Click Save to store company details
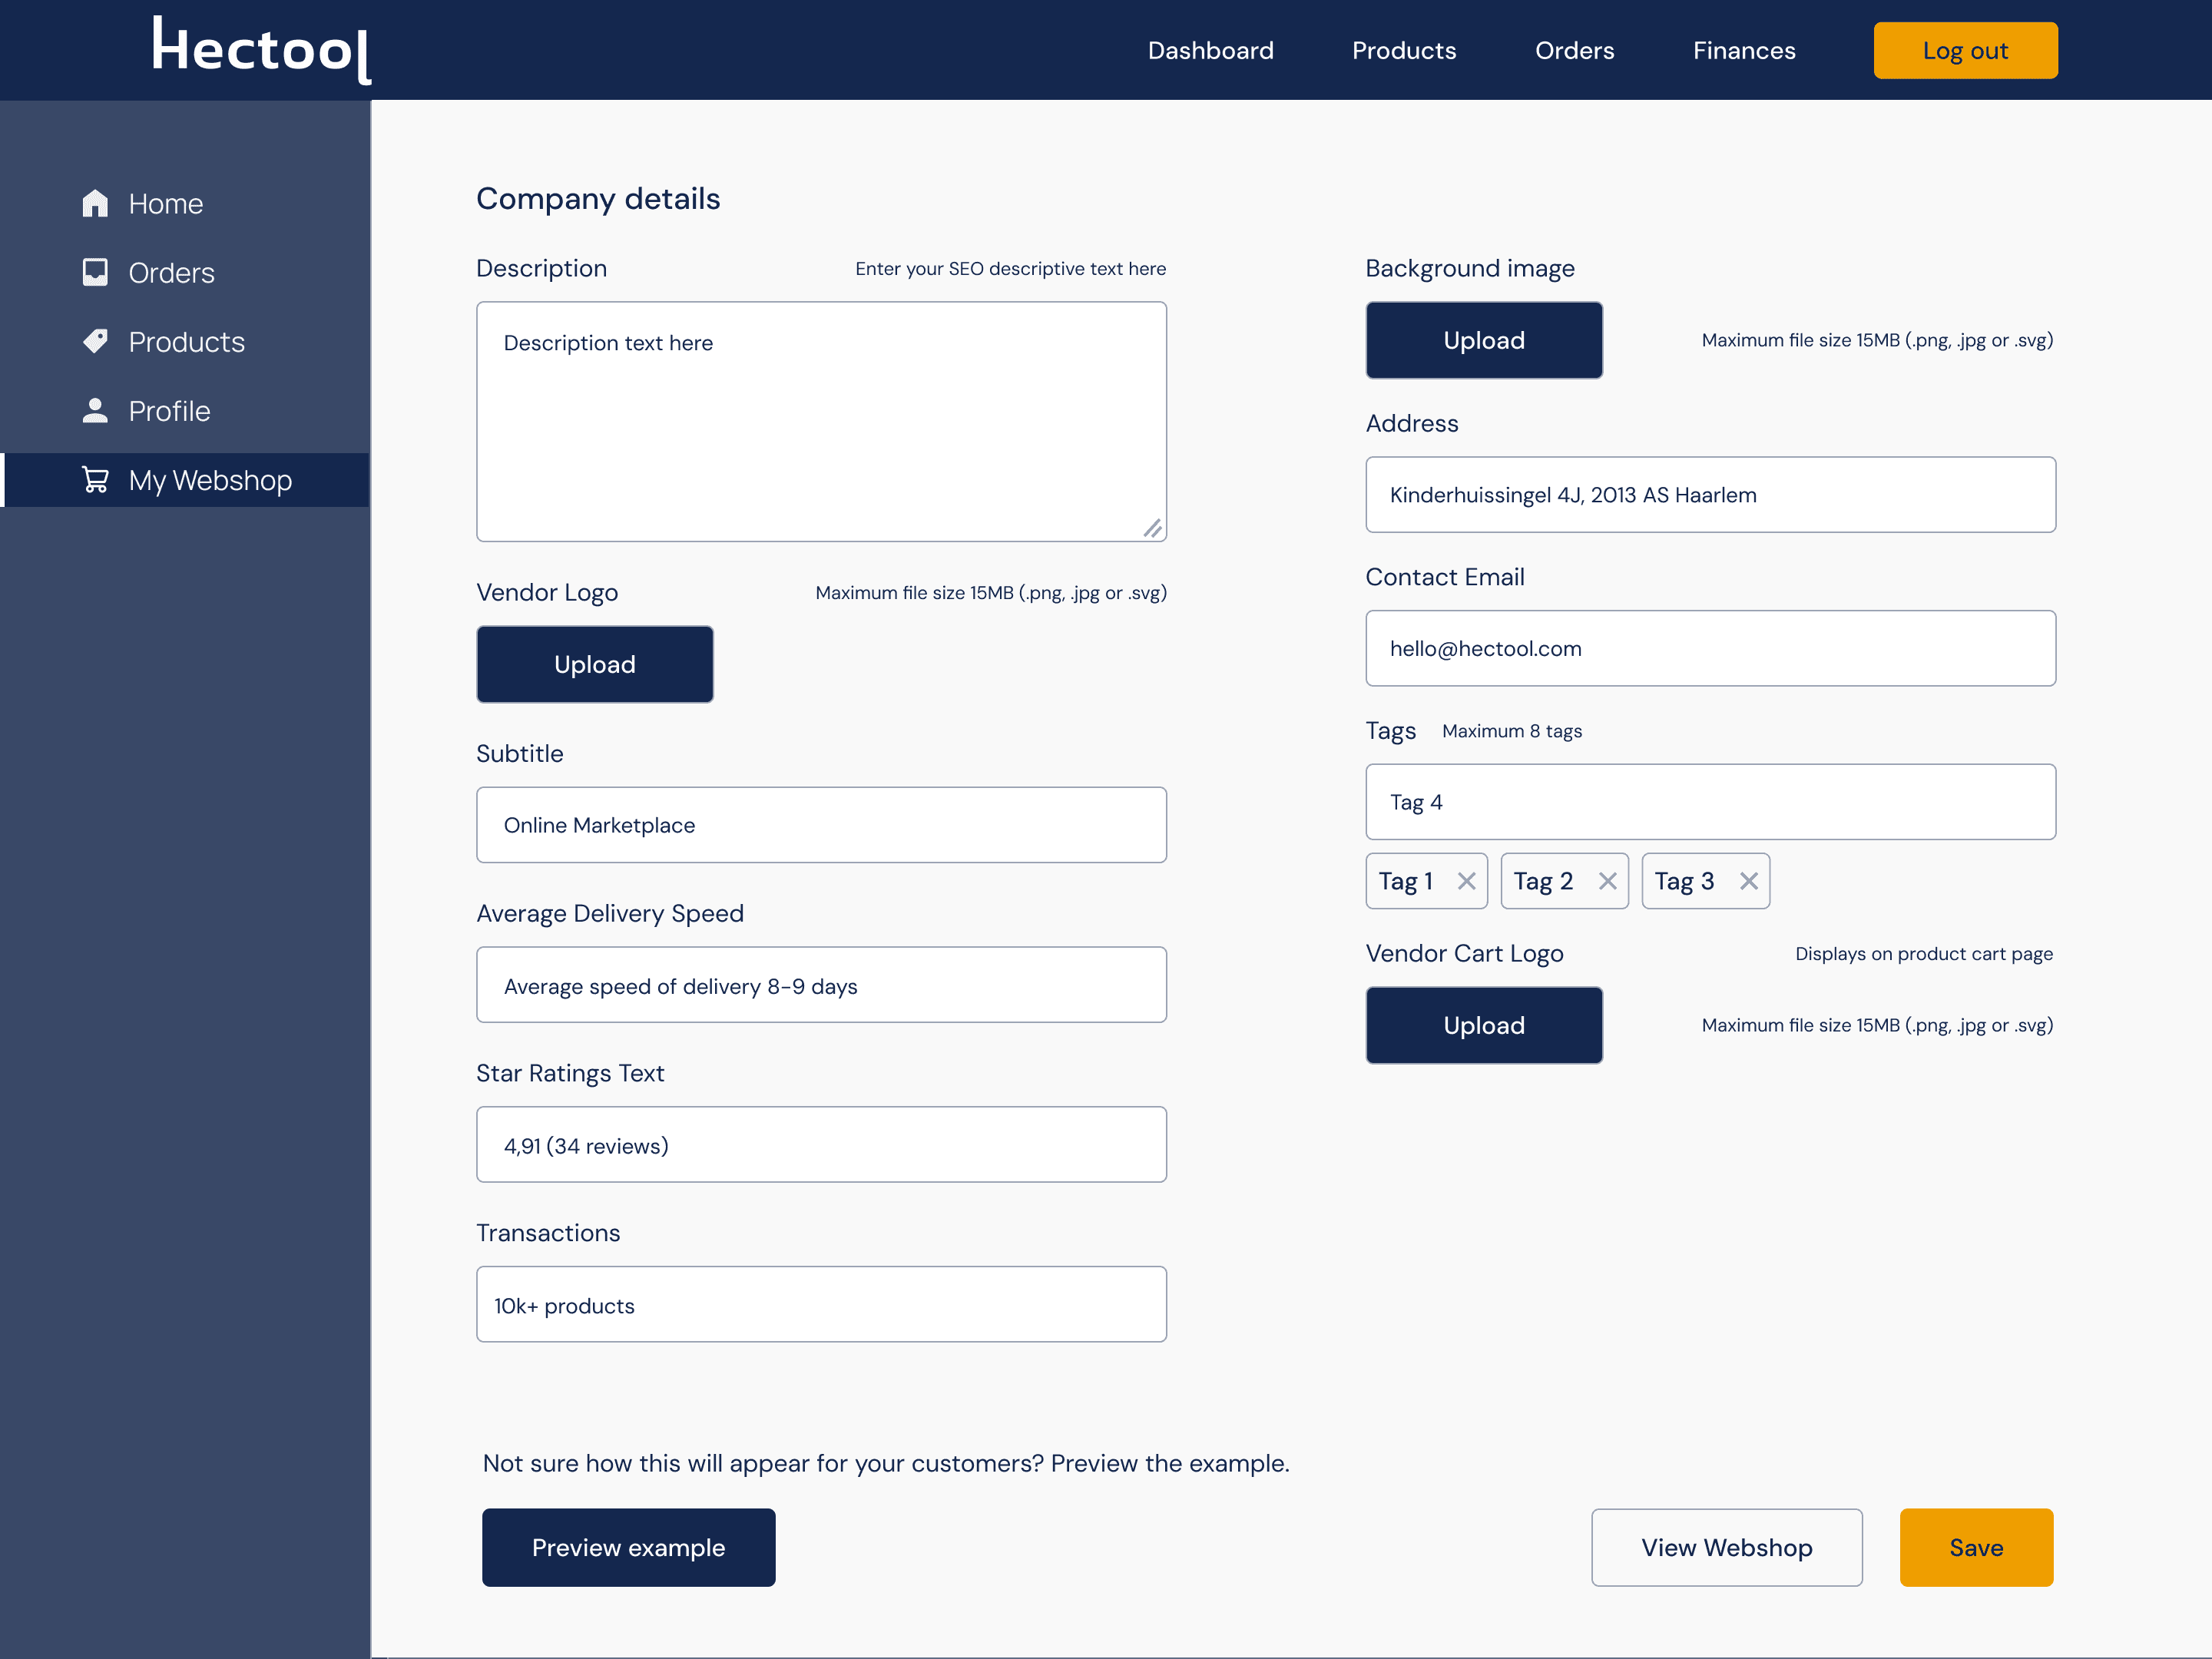The height and width of the screenshot is (1659, 2212). click(x=1976, y=1547)
